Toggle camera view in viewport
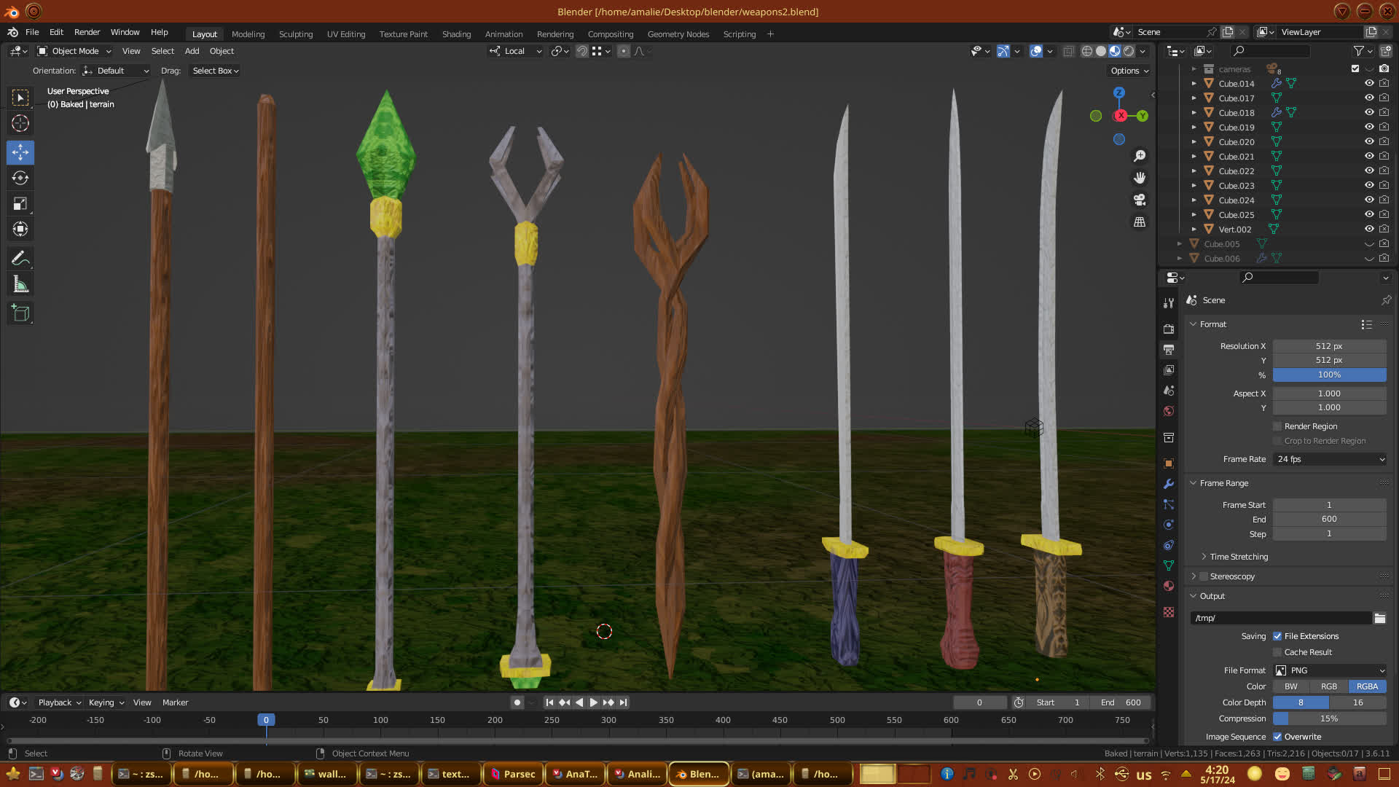 point(1140,200)
